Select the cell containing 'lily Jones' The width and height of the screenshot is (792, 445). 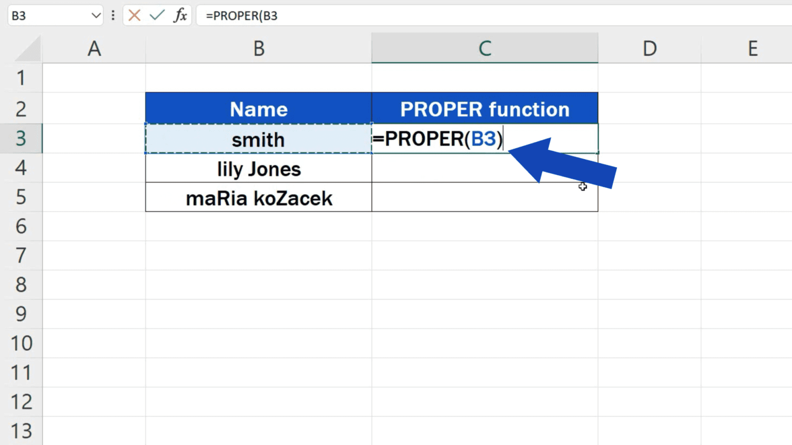point(258,168)
